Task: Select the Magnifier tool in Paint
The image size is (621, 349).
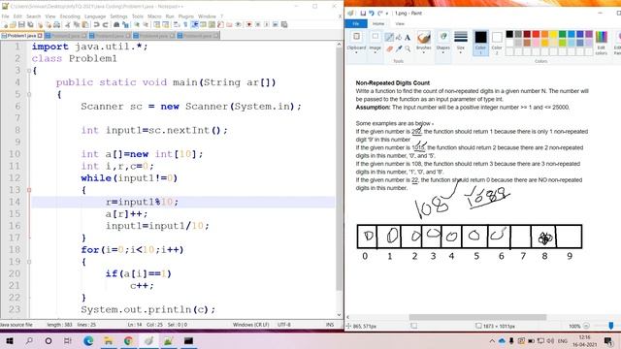Action: (408, 48)
